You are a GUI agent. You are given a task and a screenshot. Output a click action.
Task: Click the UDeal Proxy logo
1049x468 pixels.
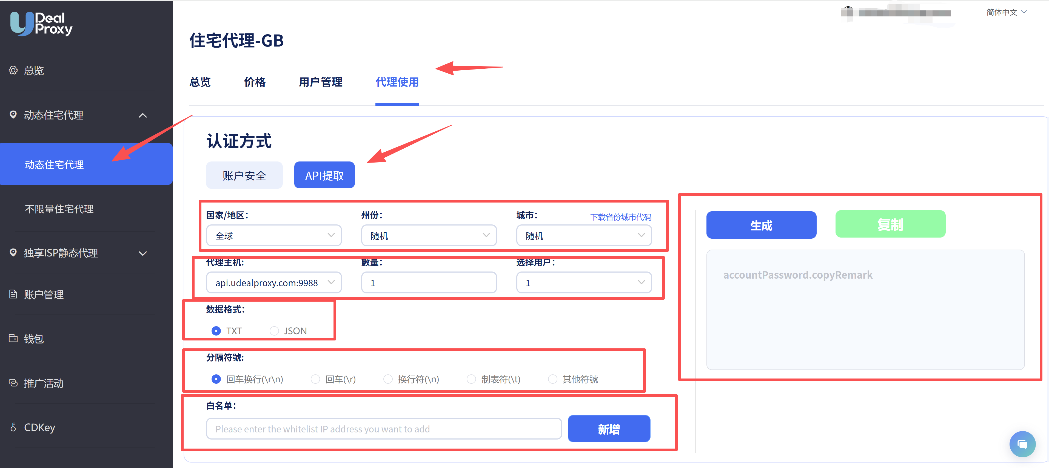[41, 24]
